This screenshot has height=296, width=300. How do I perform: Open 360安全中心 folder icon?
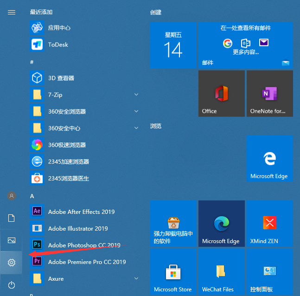[x=37, y=128]
